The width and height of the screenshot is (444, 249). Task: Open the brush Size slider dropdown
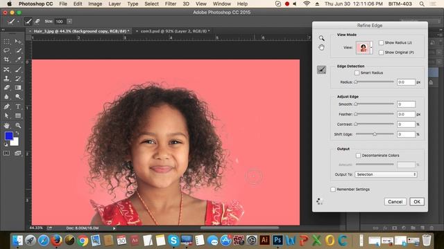(x=69, y=21)
